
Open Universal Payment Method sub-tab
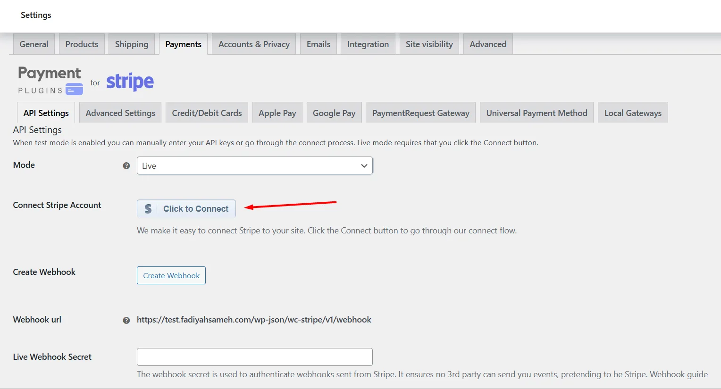(537, 113)
